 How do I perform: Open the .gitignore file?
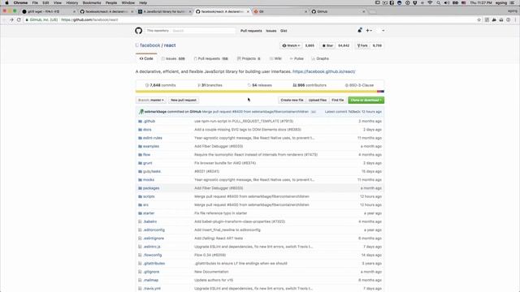(151, 272)
